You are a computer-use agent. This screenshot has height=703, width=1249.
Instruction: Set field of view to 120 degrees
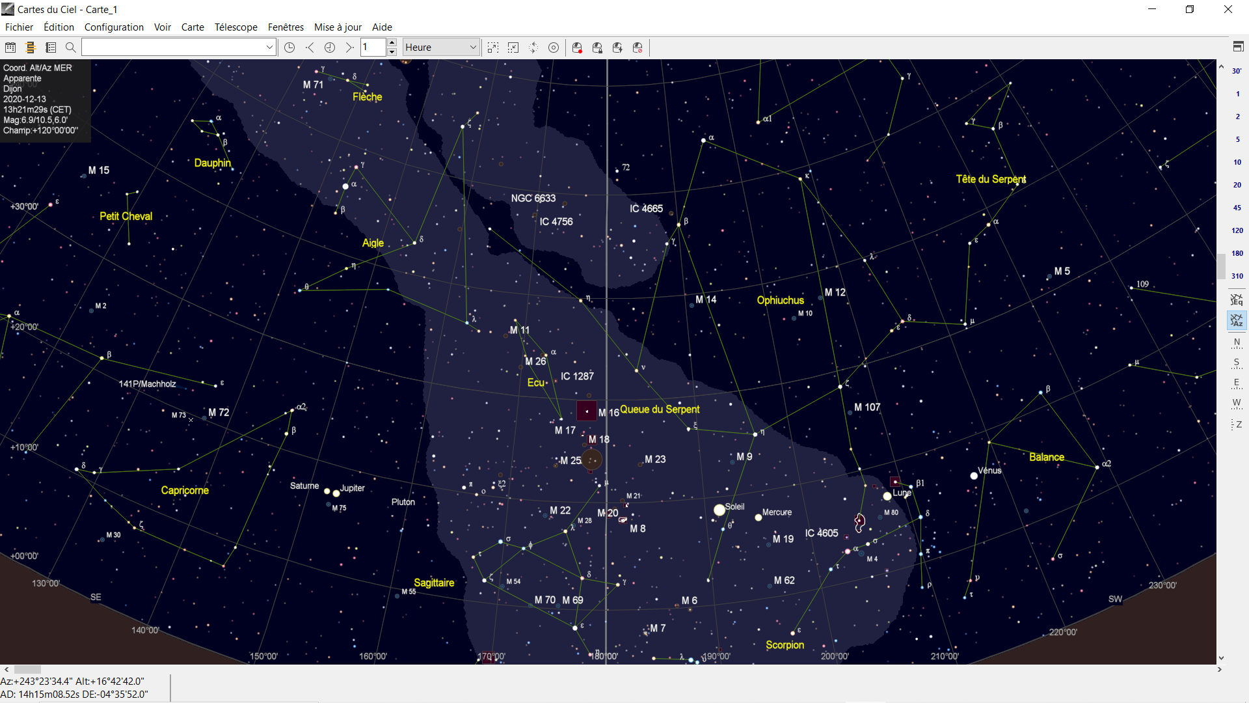(1237, 230)
